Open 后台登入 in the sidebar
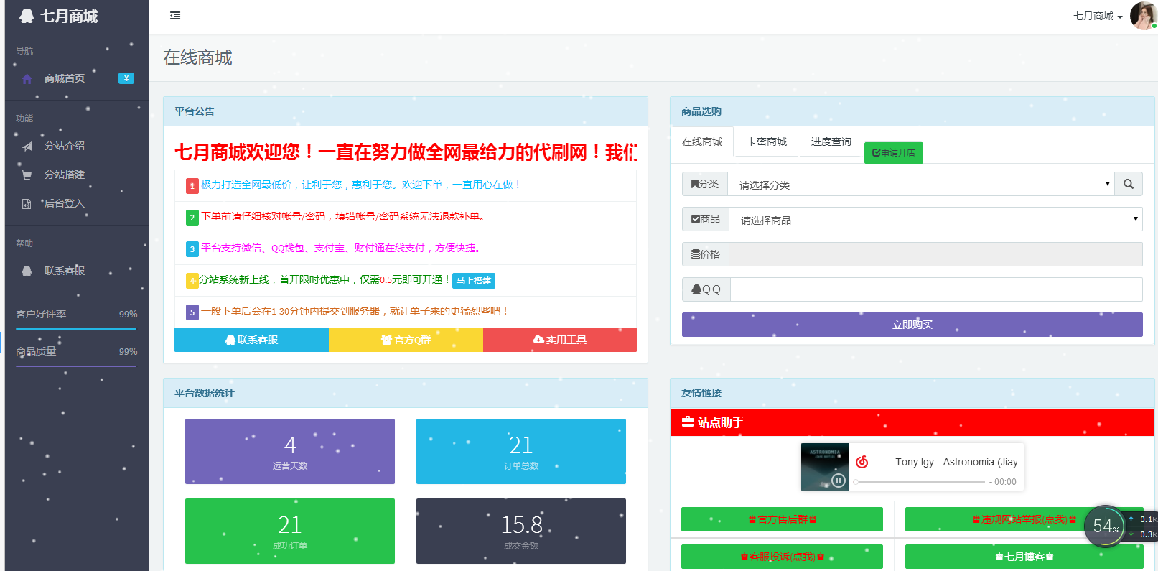Screen dimensions: 1158x571 coord(64,204)
